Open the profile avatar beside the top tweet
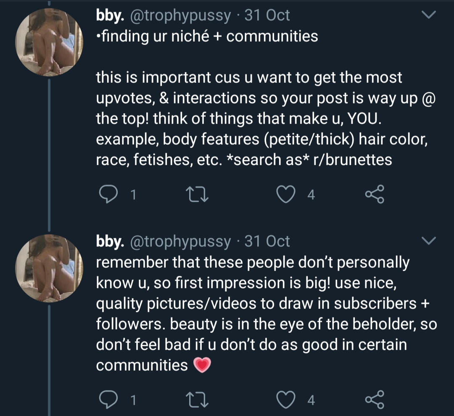This screenshot has height=416, width=454. pyautogui.click(x=49, y=42)
